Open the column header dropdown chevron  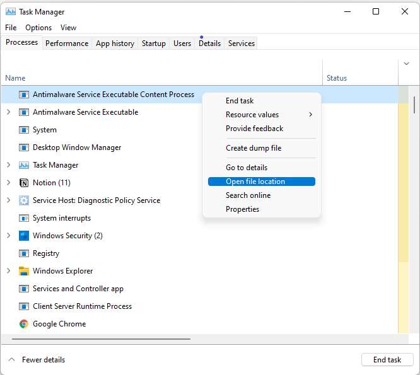[407, 64]
